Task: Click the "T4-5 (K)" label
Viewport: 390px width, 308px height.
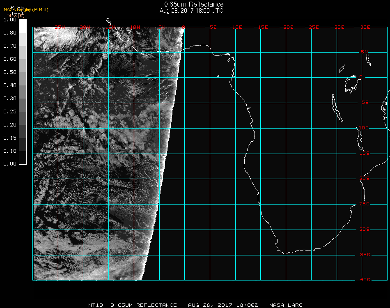Action: [x=16, y=16]
